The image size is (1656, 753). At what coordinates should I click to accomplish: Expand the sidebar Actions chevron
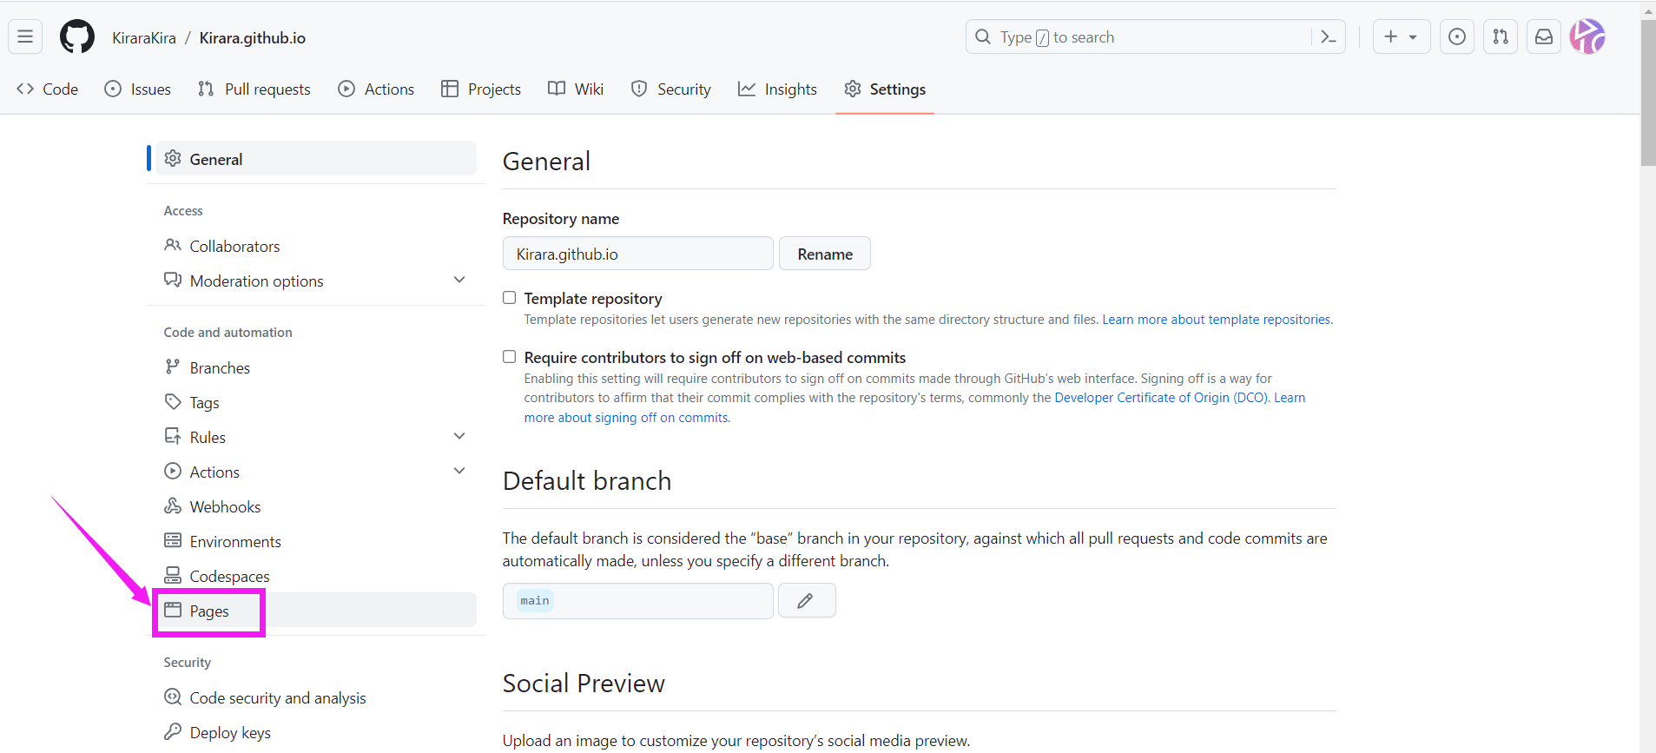[x=459, y=471]
